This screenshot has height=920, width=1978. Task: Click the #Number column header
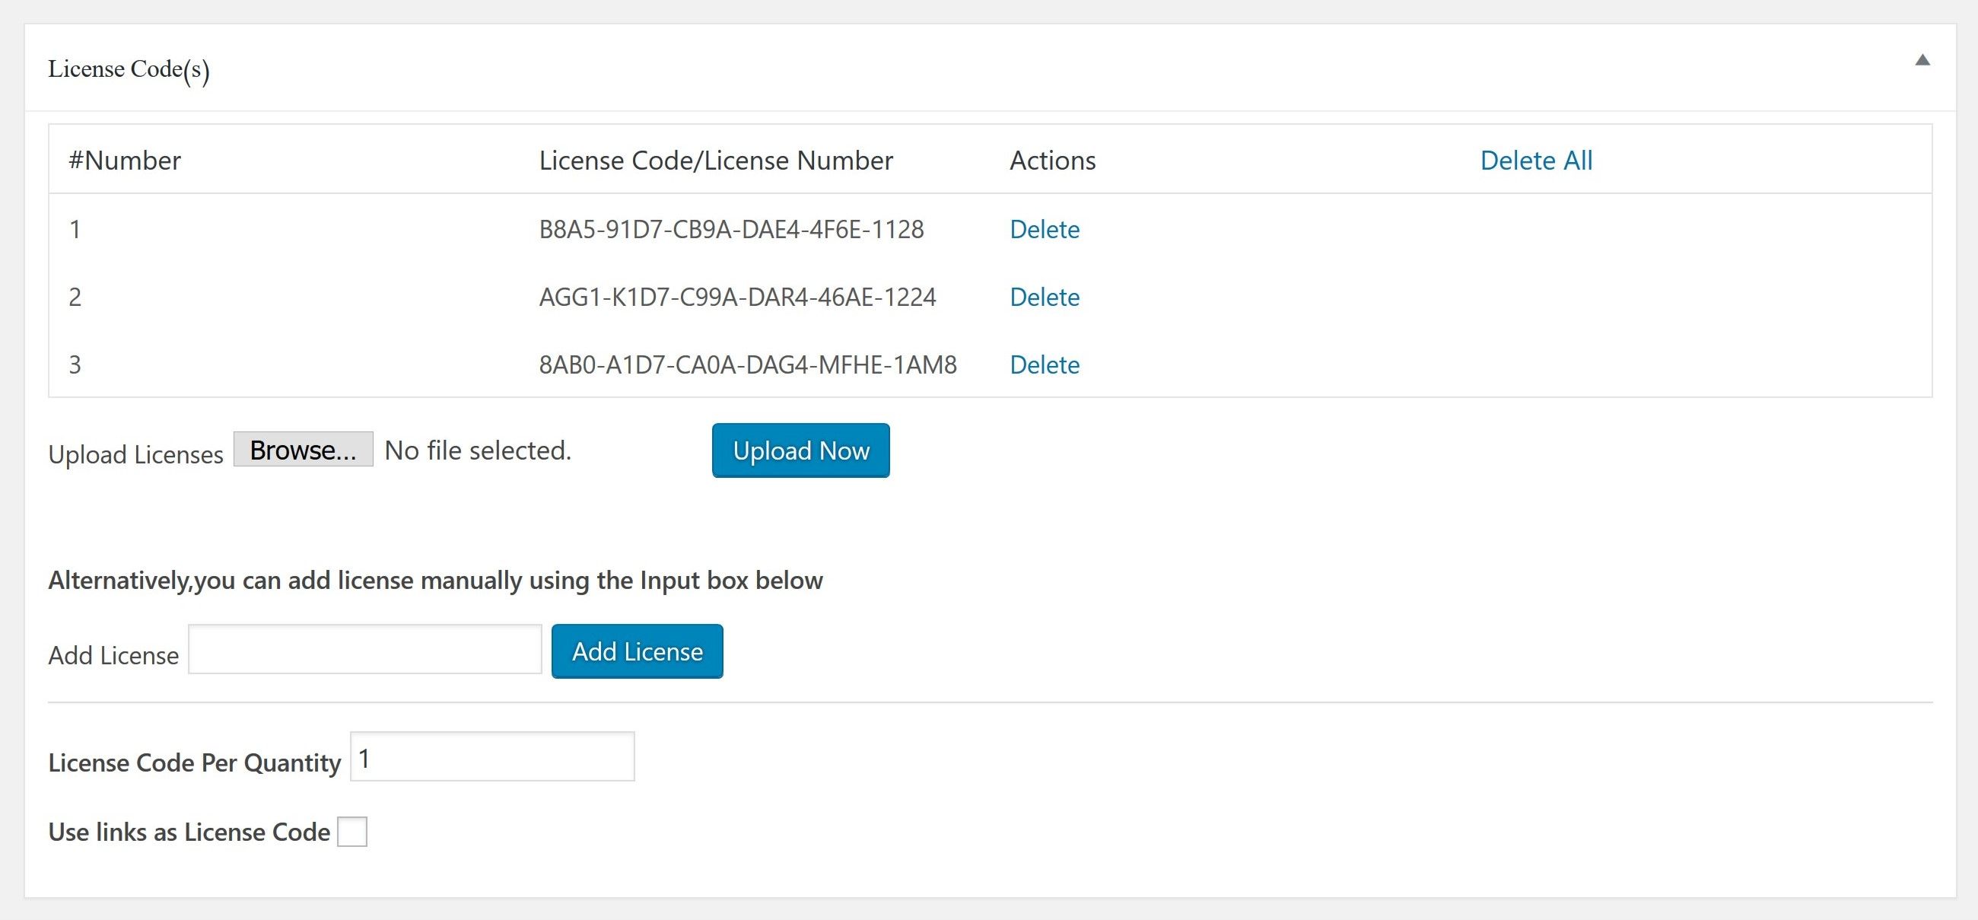pyautogui.click(x=125, y=161)
